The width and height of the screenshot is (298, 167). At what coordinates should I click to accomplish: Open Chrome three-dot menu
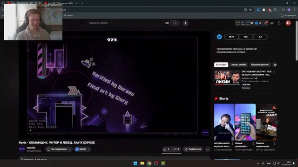click(x=295, y=10)
